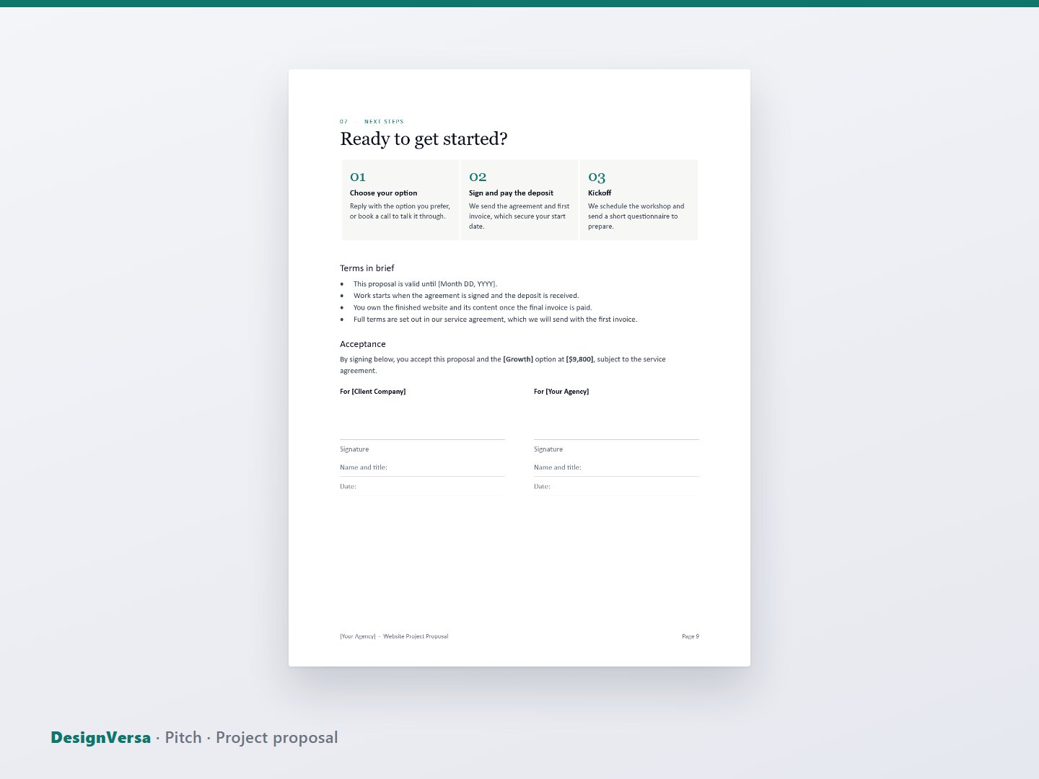This screenshot has height=779, width=1039.
Task: Click the "07" section number
Action: click(344, 122)
